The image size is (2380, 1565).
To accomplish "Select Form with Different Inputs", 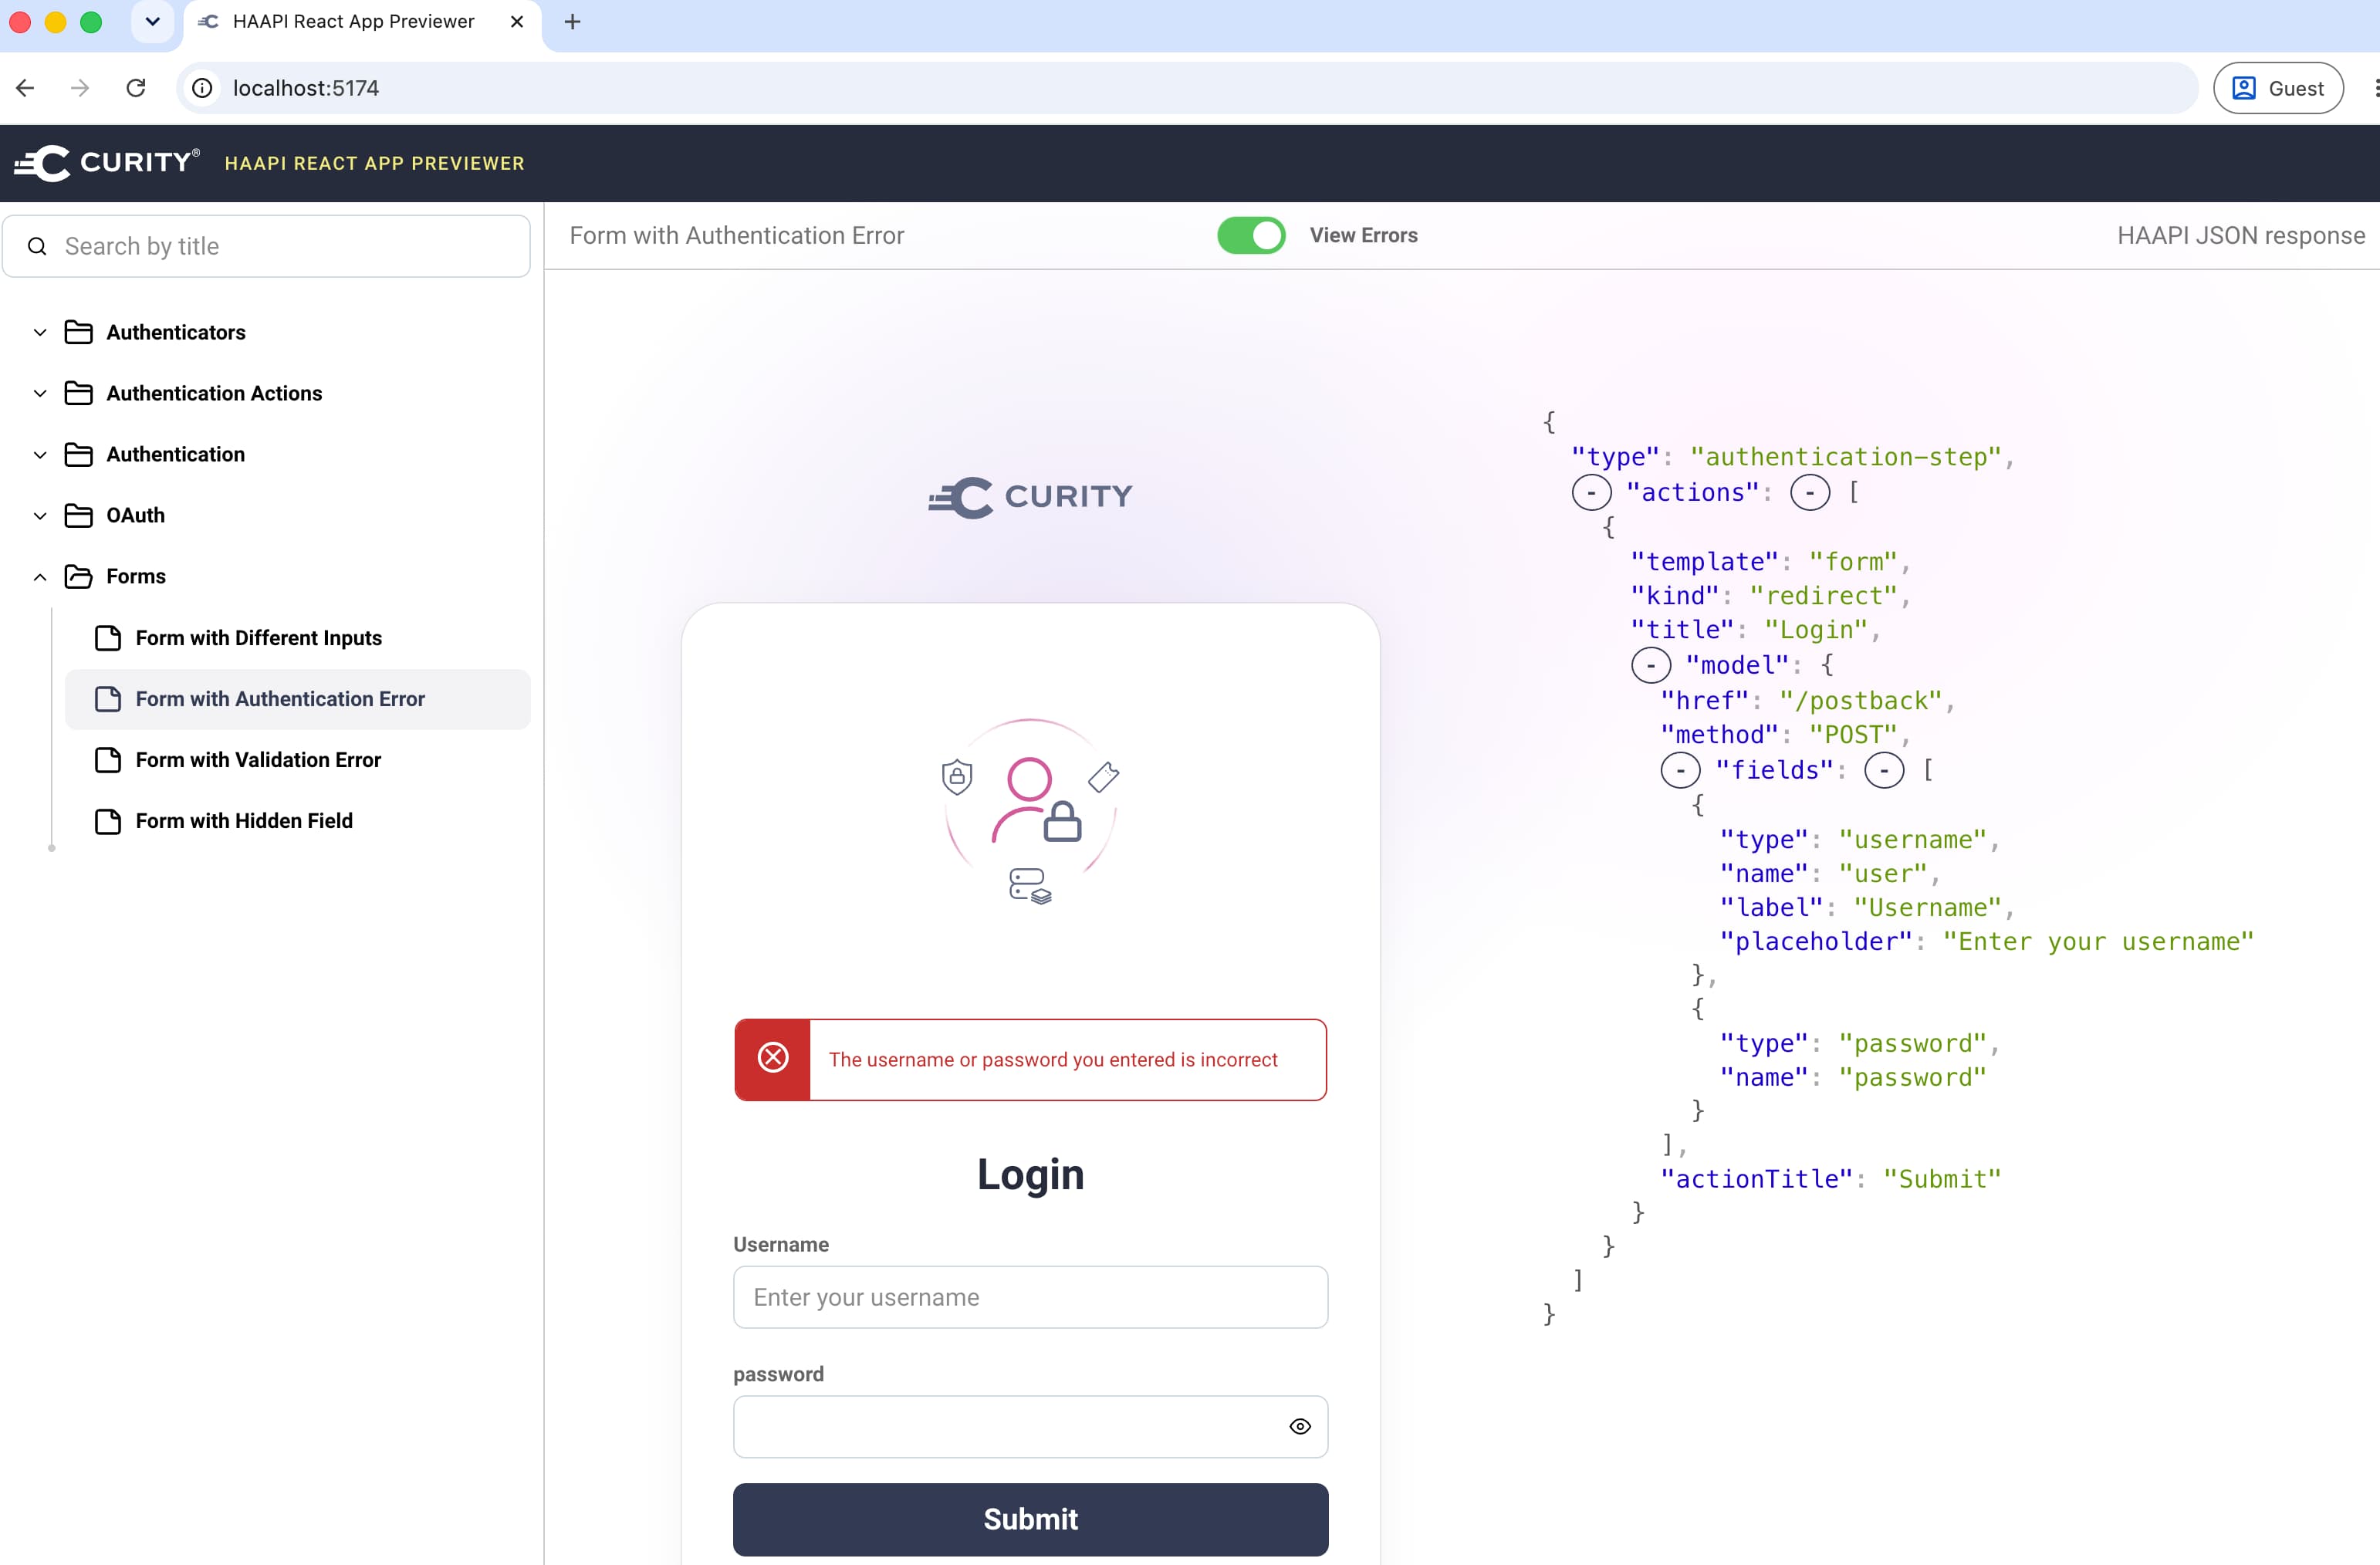I will pos(298,638).
